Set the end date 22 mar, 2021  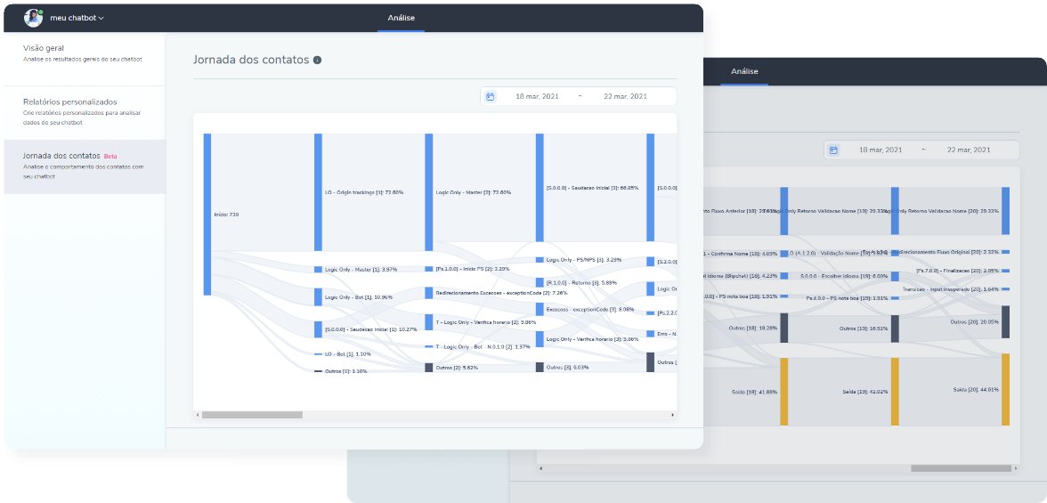pos(625,96)
